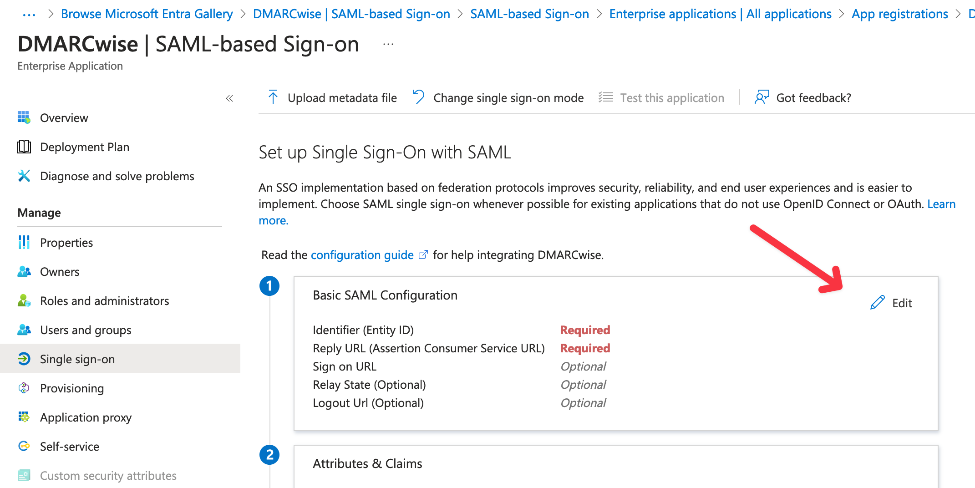Follow the Learn more link
The height and width of the screenshot is (488, 975).
point(941,204)
